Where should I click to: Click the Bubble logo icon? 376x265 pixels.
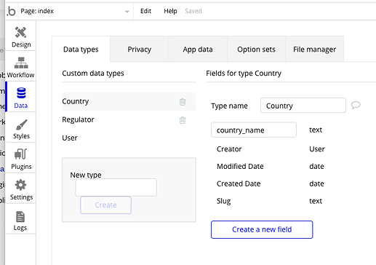coord(11,11)
